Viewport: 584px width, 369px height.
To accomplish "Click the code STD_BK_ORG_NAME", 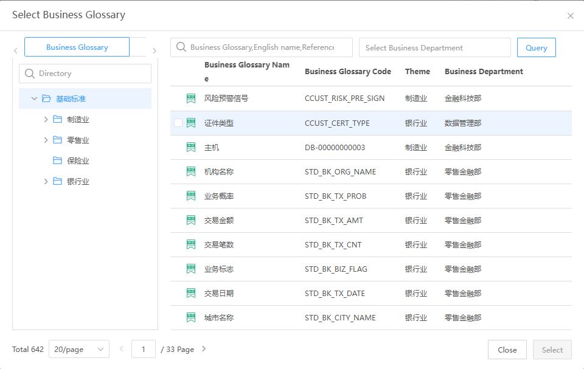I will pos(341,172).
